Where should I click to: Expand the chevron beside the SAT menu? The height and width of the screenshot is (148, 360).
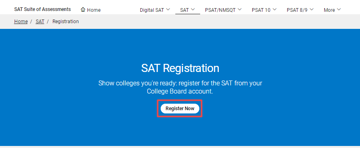[193, 9]
